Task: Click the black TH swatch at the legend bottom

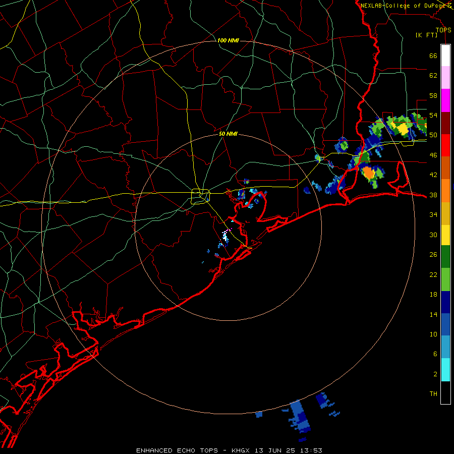Action: pos(445,392)
